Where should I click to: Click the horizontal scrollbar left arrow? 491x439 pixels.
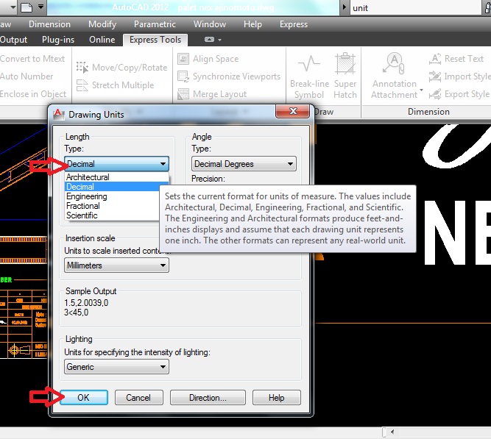(x=392, y=432)
